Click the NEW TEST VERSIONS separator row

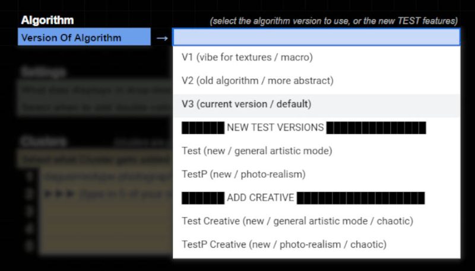[x=316, y=127]
